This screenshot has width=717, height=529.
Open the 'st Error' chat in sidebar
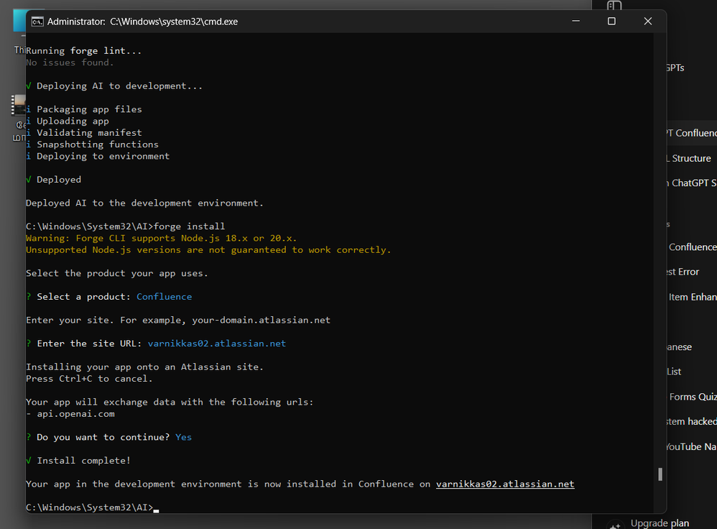click(x=683, y=272)
